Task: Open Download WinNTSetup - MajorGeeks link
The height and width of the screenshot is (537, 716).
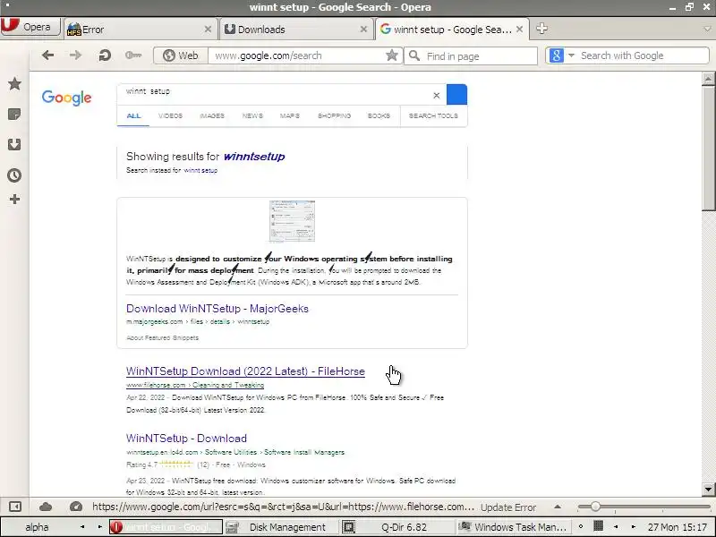Action: click(x=217, y=309)
